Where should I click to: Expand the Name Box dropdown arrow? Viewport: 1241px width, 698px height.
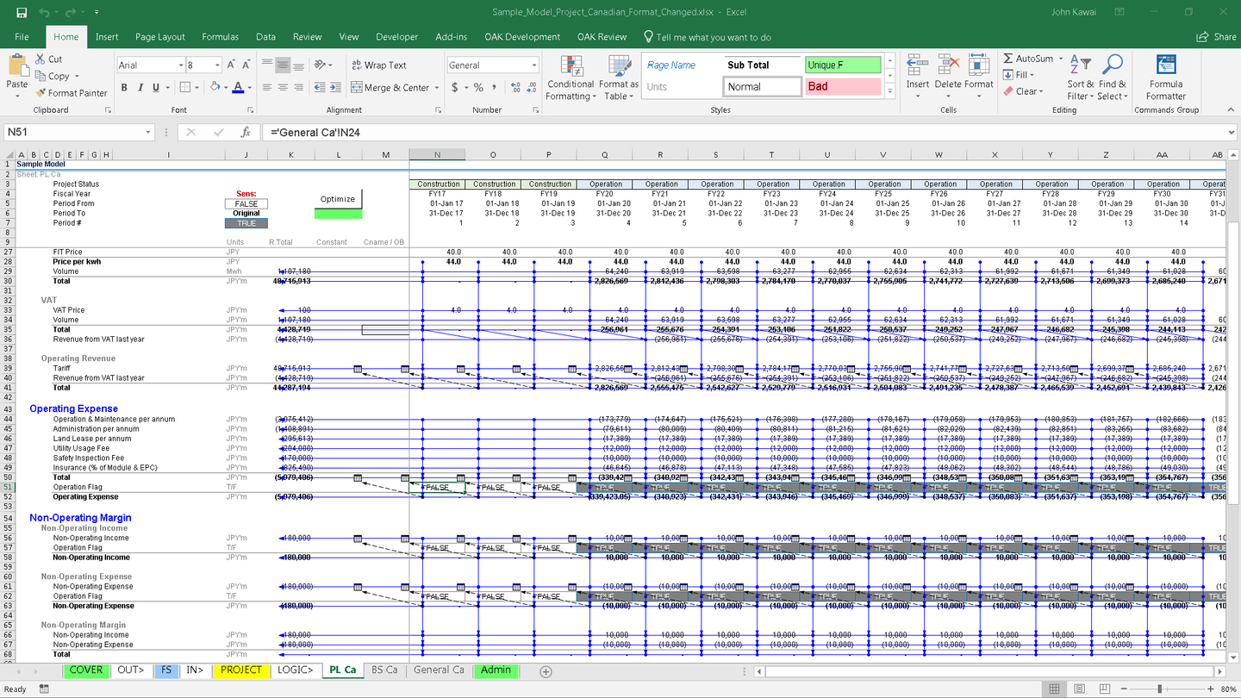pyautogui.click(x=148, y=133)
